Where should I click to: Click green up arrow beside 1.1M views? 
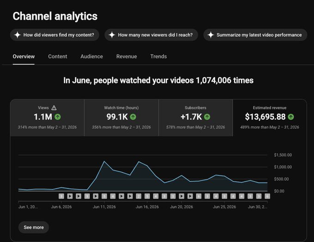point(58,117)
